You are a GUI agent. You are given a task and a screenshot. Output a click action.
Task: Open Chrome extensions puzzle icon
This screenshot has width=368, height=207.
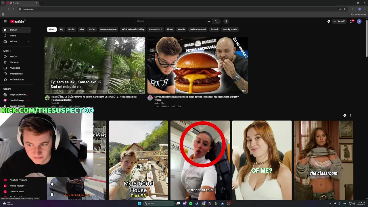coord(352,9)
